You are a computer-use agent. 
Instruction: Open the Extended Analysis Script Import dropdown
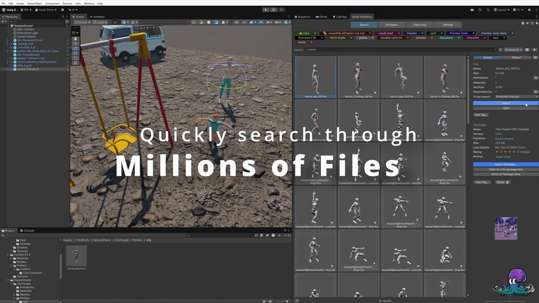point(516,96)
